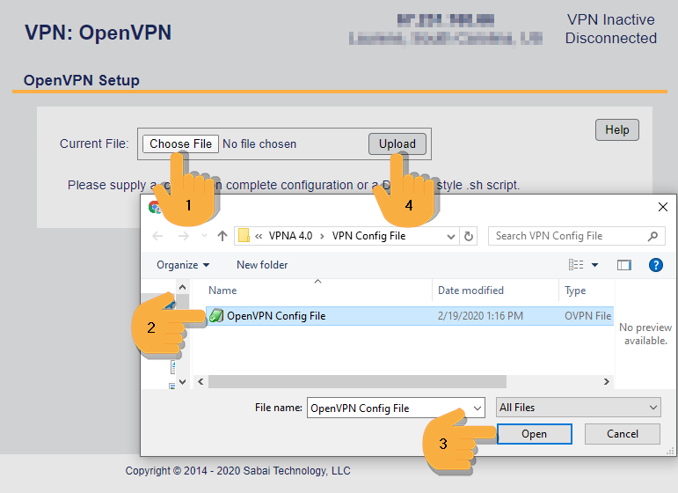Click the Choose File button
Viewport: 678px width, 493px height.
180,143
